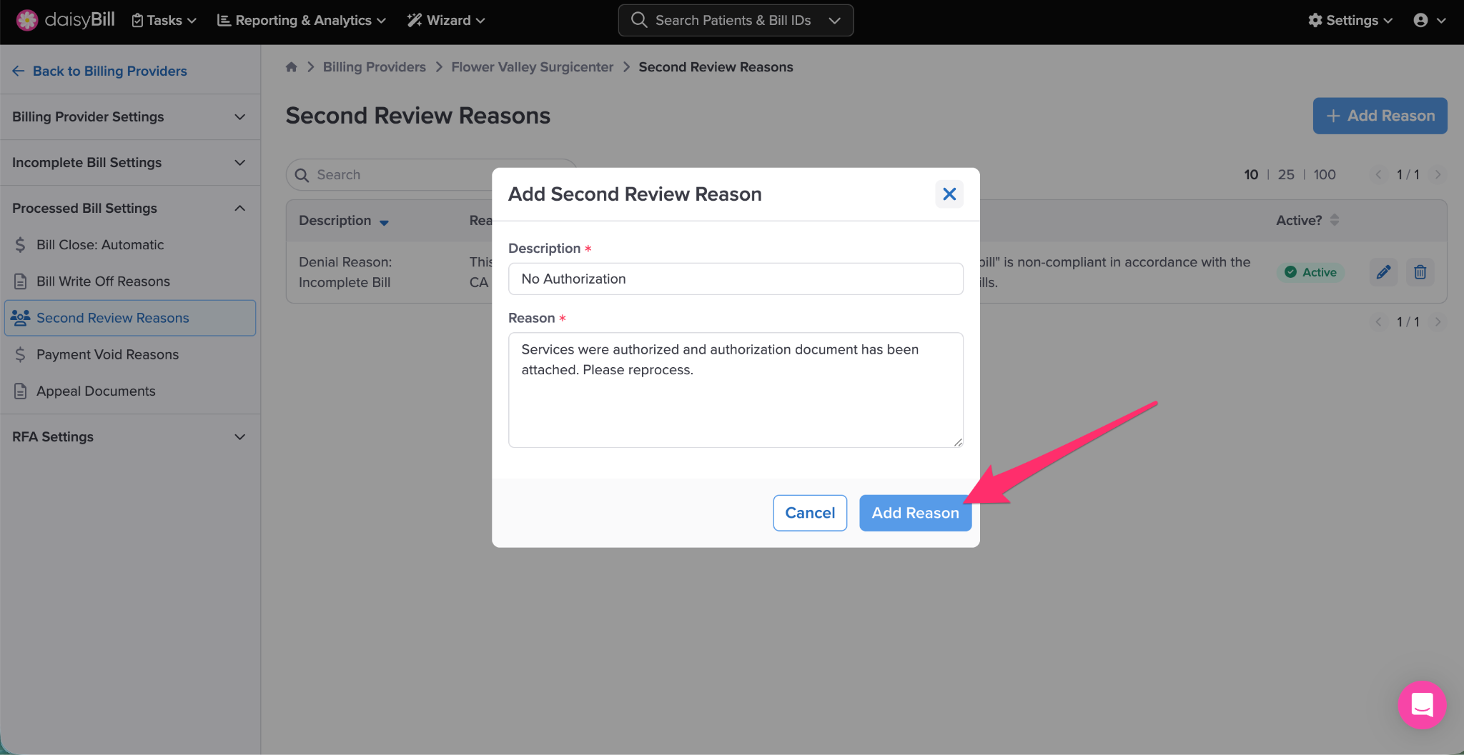
Task: Click the Active status badge
Action: tap(1310, 272)
